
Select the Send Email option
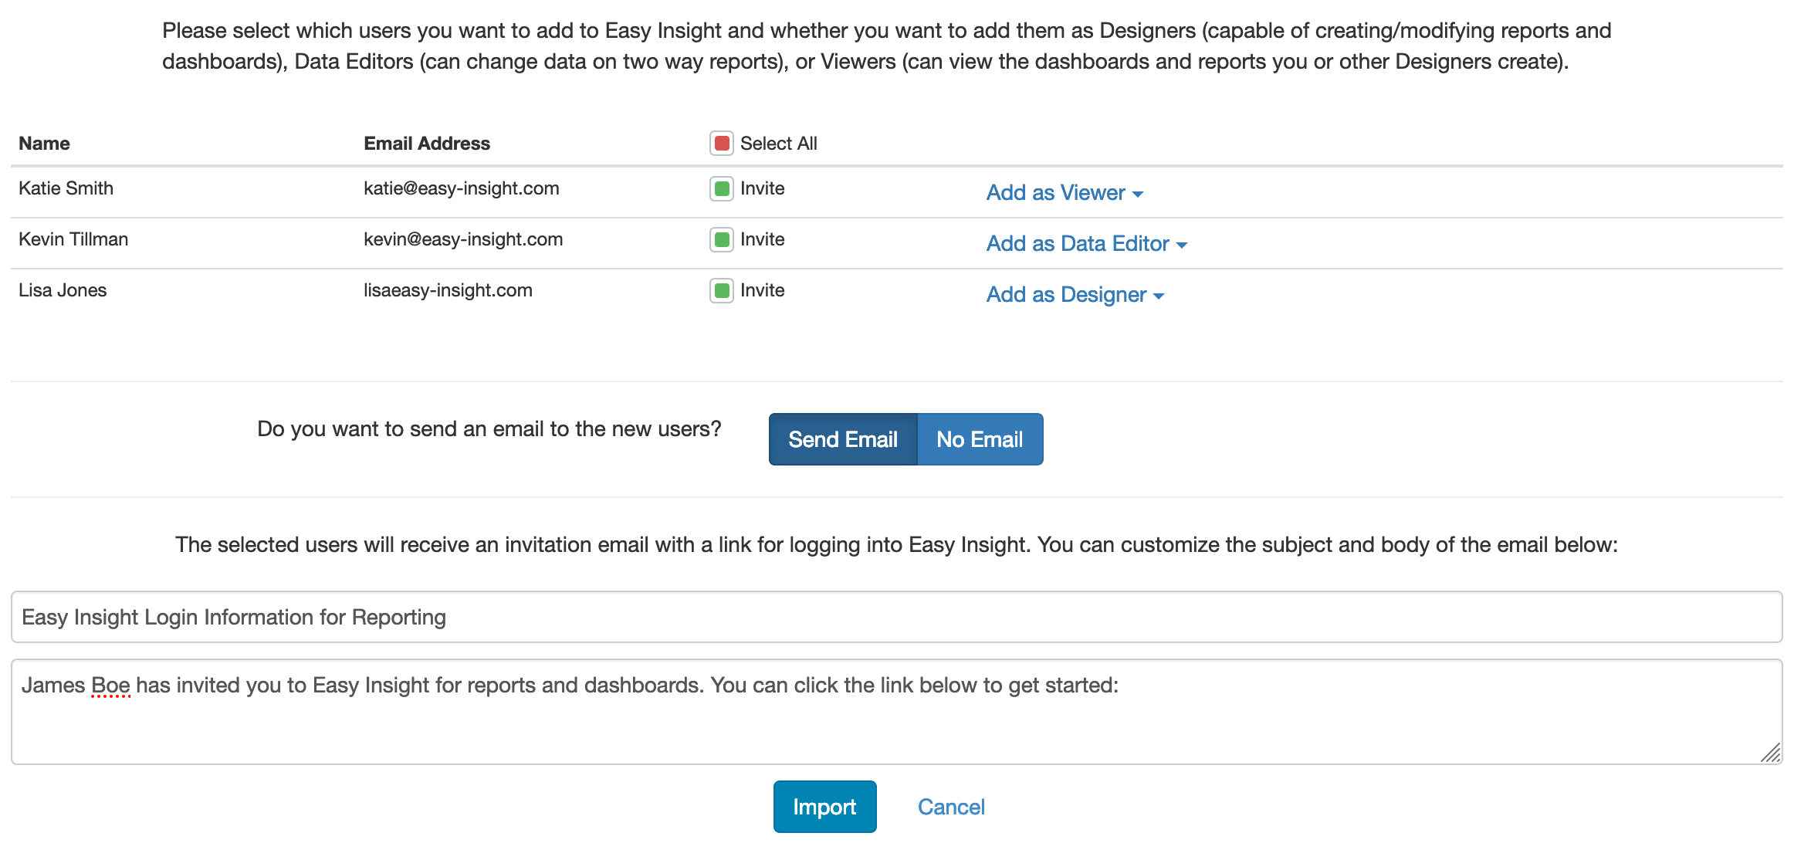(x=842, y=438)
